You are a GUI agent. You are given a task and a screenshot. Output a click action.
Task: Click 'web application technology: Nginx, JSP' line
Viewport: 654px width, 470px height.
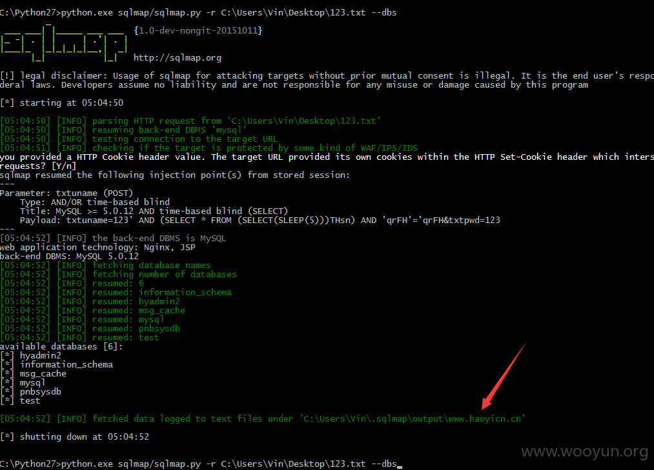tap(97, 248)
